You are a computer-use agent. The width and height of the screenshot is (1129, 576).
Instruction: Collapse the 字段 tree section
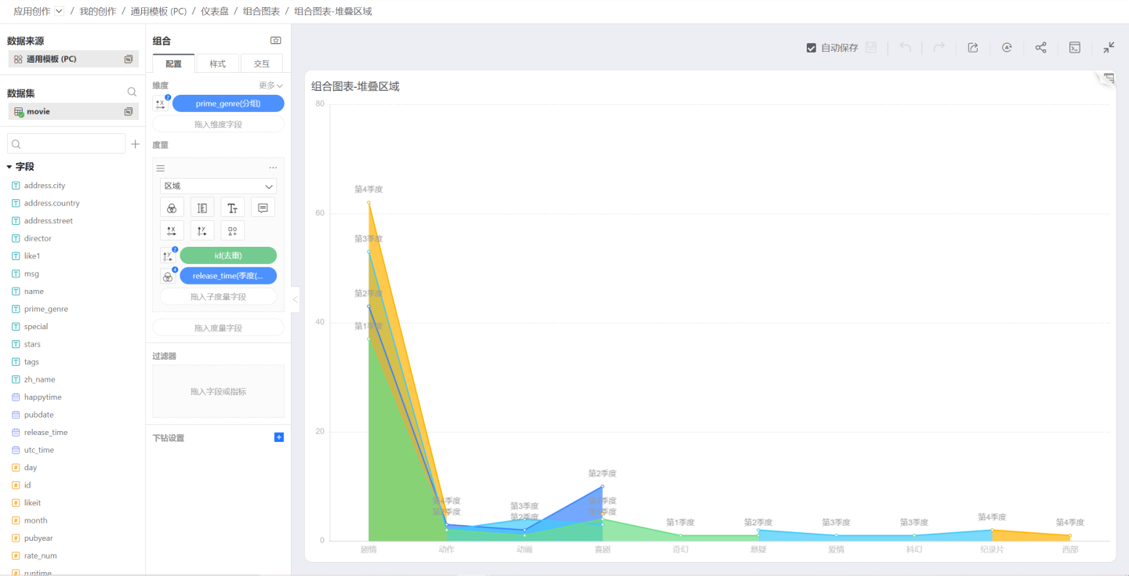[x=9, y=167]
